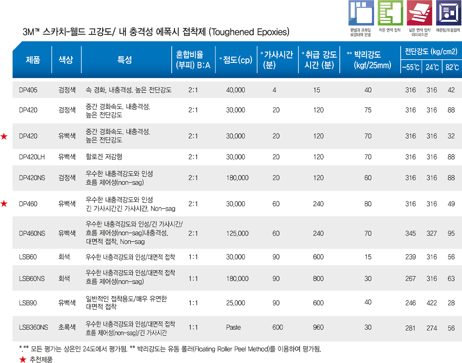
Task: Click the red peeling film icon
Action: 419,13
